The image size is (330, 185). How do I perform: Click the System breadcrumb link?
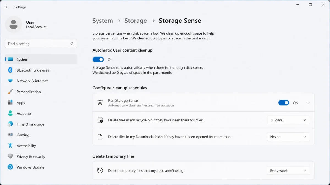point(103,21)
